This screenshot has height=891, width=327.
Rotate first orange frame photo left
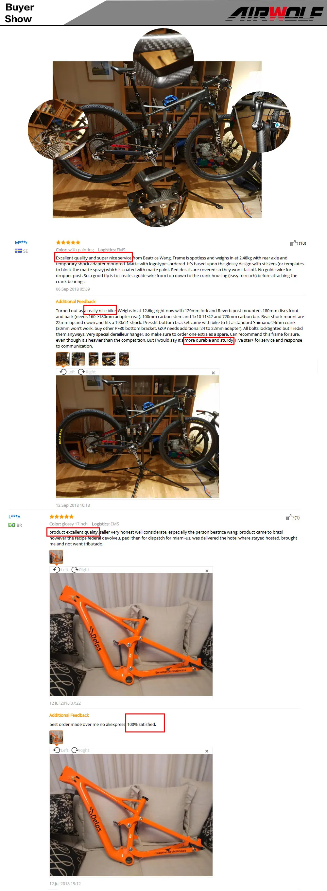click(x=60, y=570)
